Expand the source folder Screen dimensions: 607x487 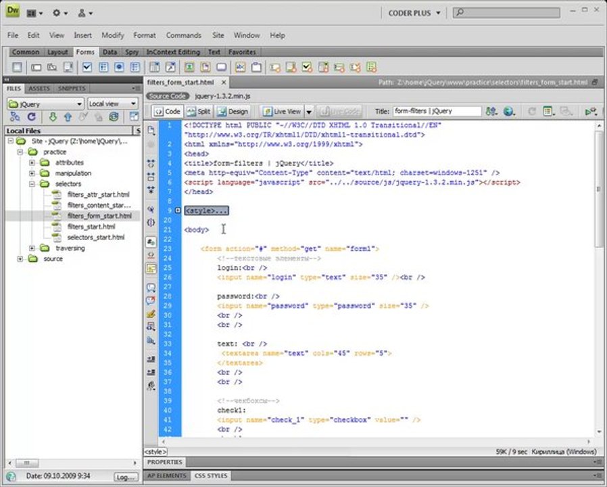tap(20, 259)
